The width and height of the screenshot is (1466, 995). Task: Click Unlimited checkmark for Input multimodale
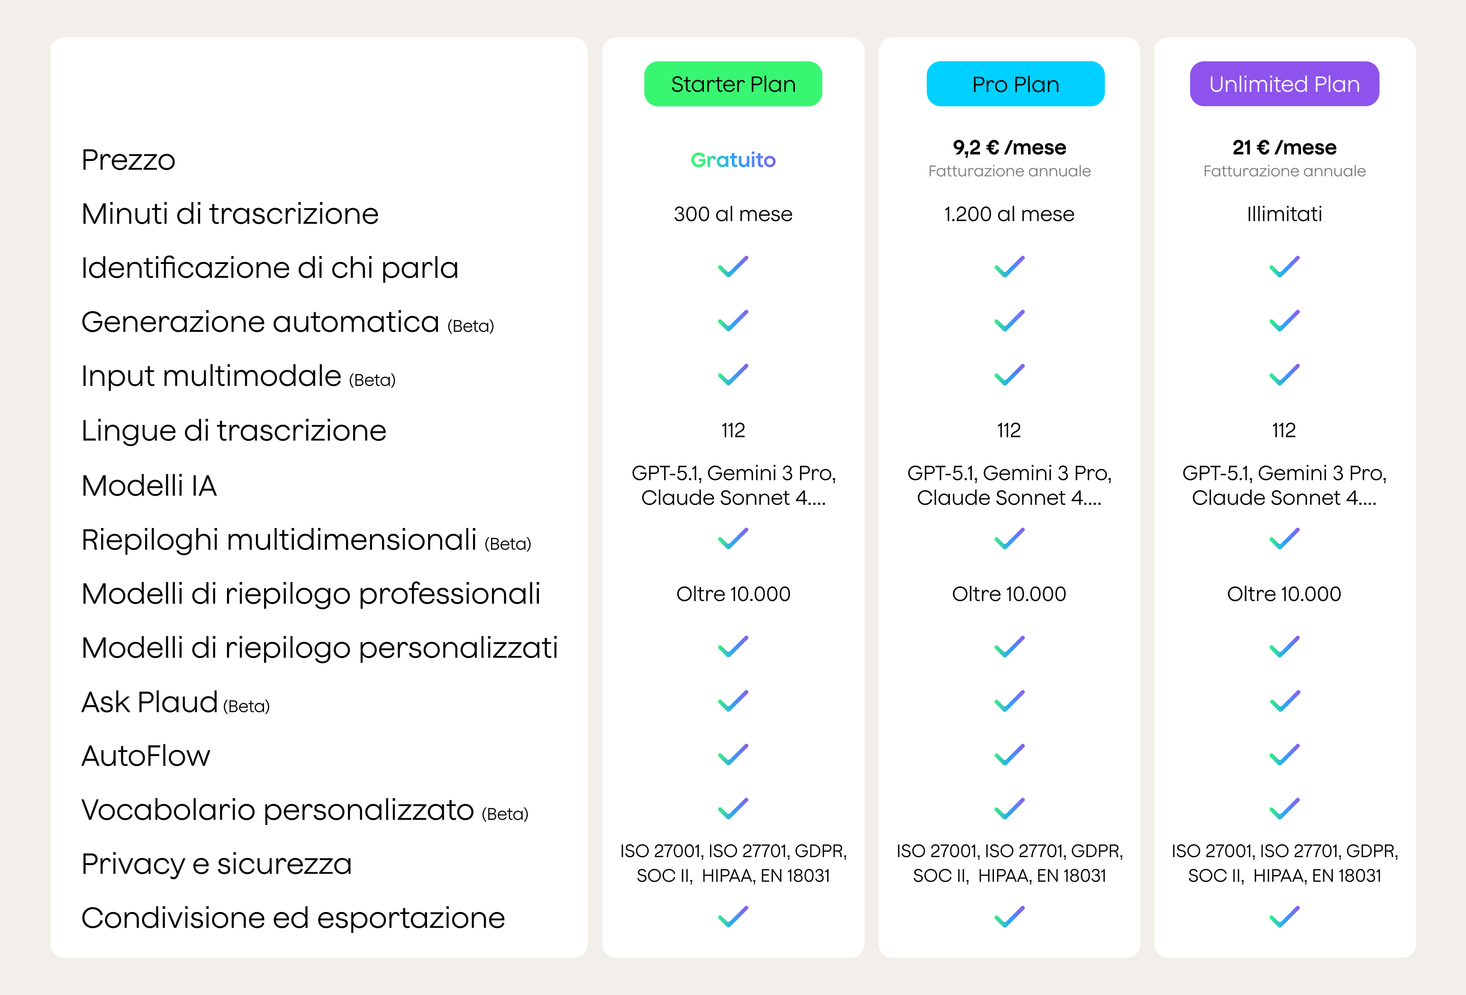1284,375
